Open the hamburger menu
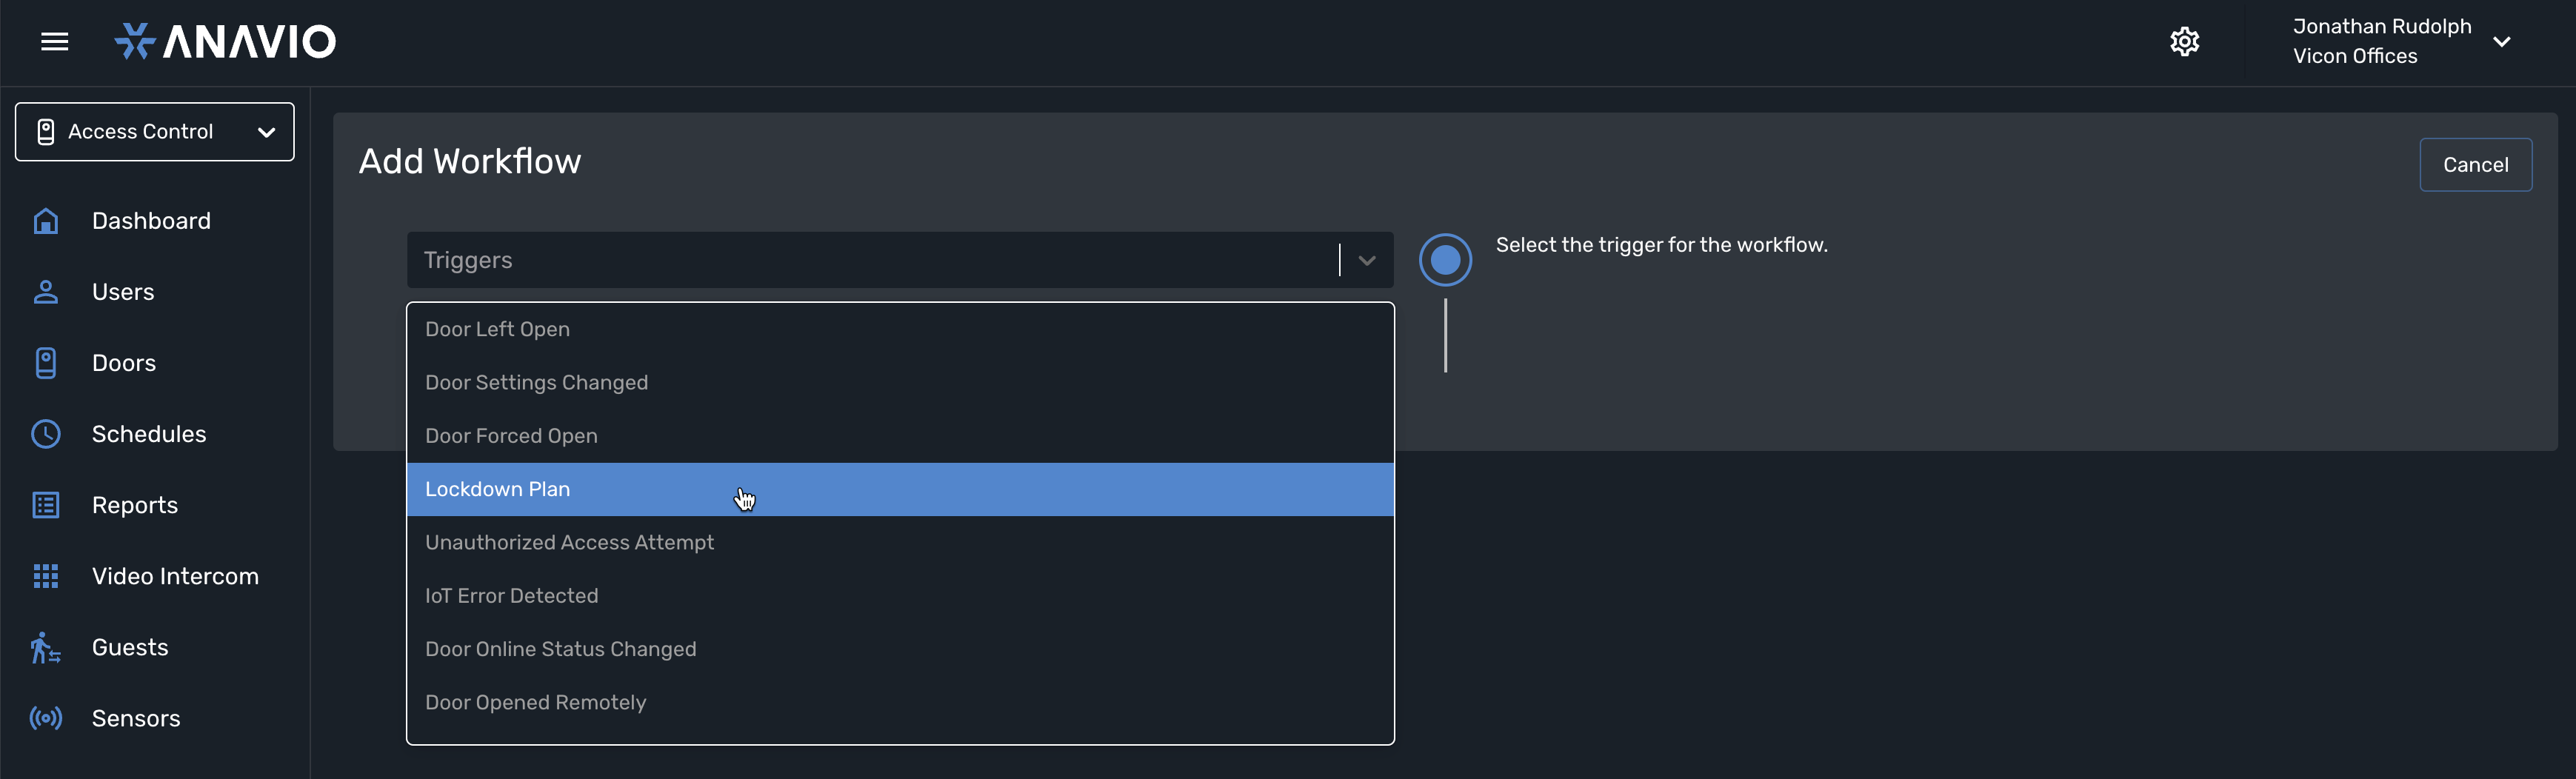 tap(54, 41)
